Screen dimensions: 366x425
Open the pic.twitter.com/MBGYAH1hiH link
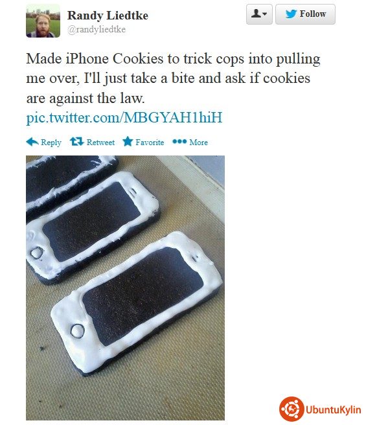click(x=124, y=118)
